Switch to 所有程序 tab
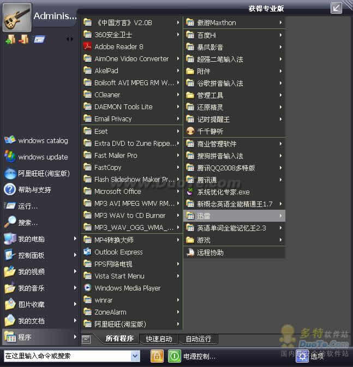 119,338
